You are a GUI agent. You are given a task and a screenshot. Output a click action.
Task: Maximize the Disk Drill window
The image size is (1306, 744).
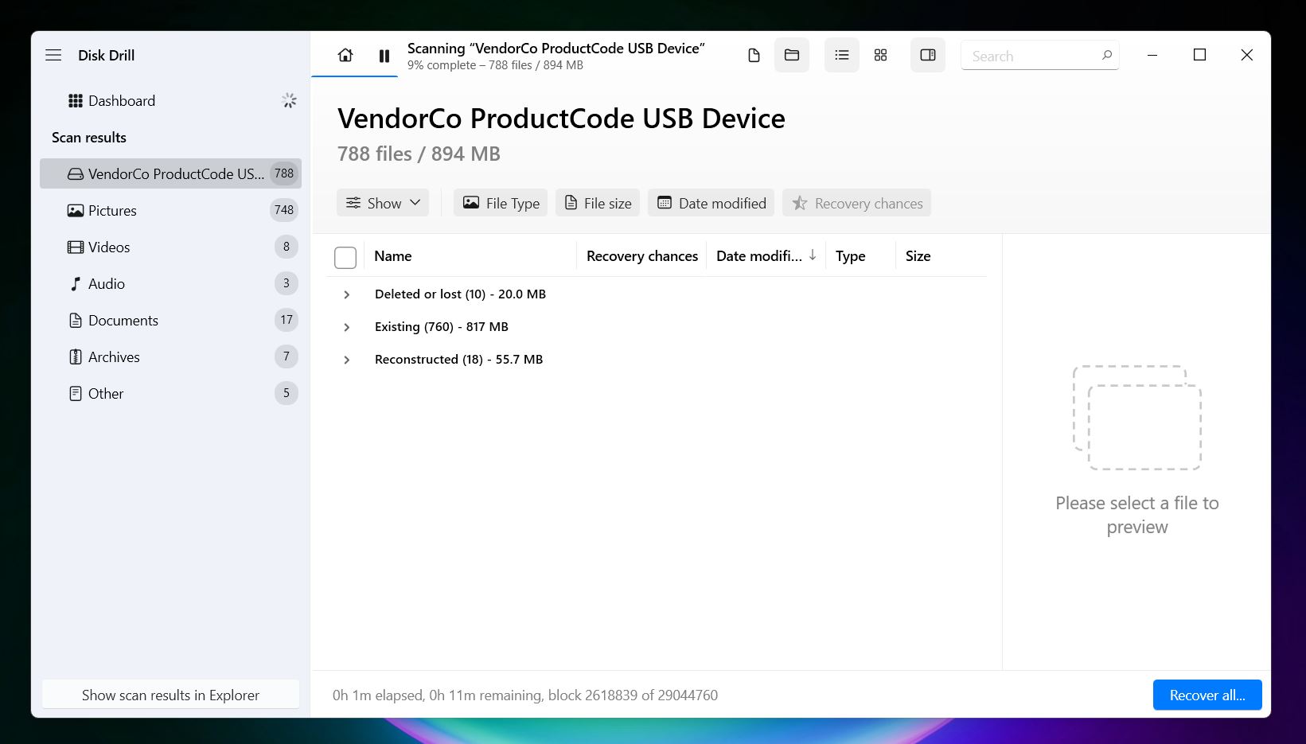click(x=1199, y=55)
